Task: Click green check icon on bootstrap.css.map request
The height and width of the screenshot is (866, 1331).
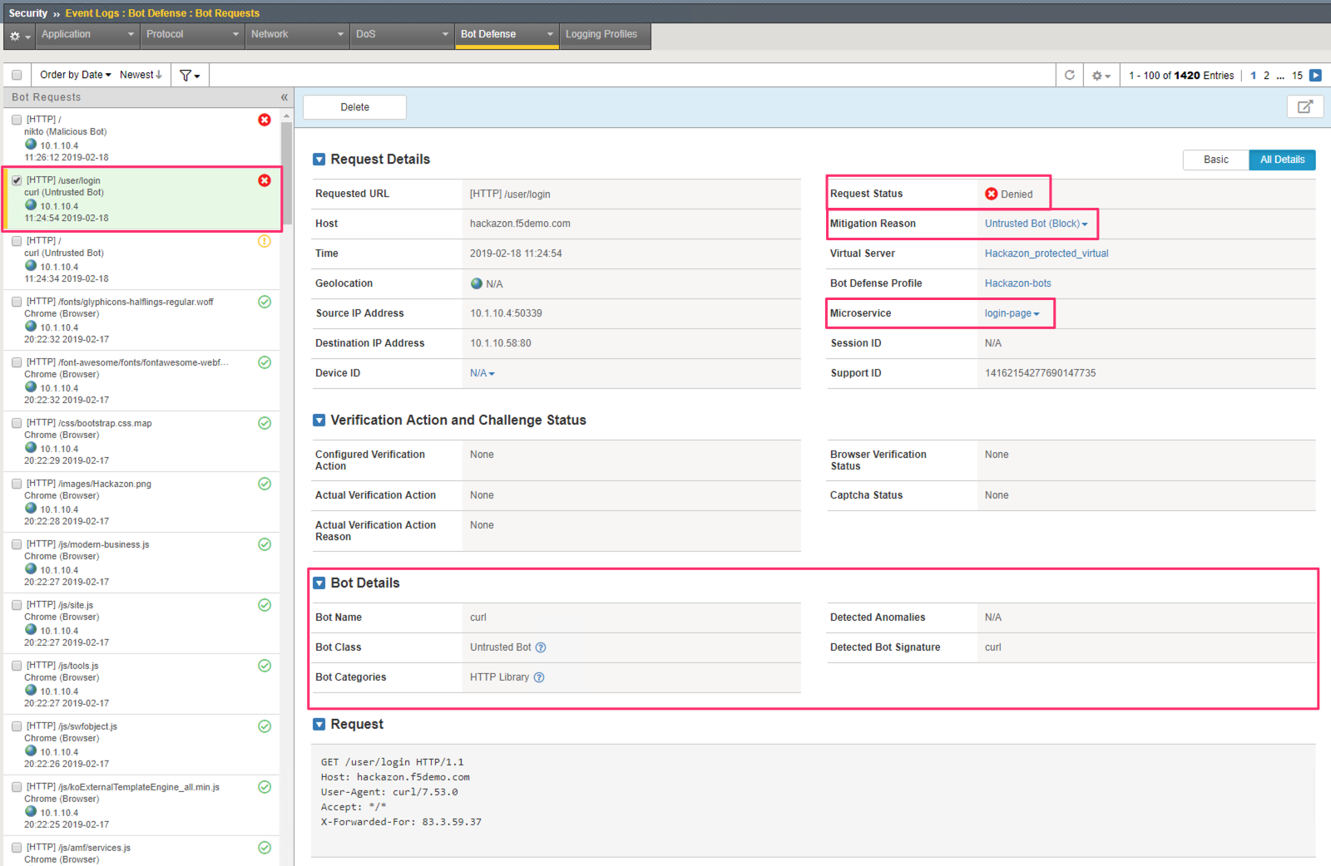Action: (265, 423)
